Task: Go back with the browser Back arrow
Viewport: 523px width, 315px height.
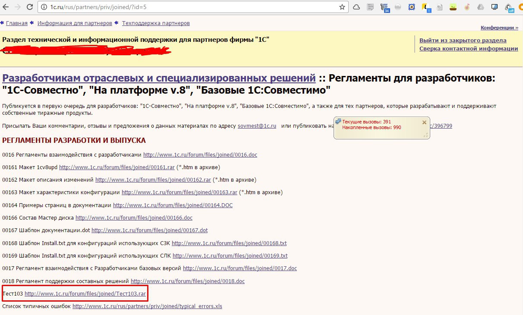Action: (6, 7)
